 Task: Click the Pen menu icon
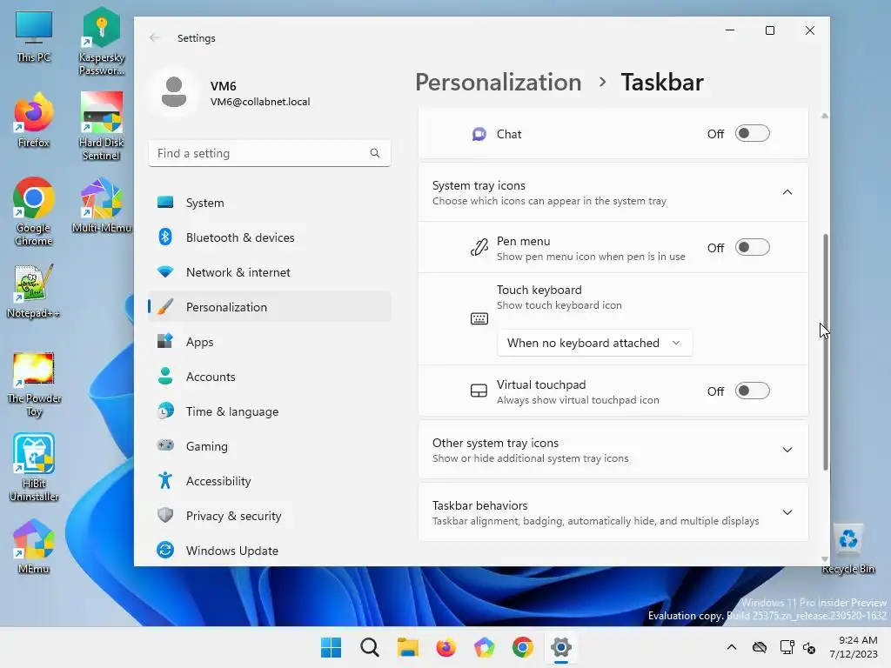(479, 248)
